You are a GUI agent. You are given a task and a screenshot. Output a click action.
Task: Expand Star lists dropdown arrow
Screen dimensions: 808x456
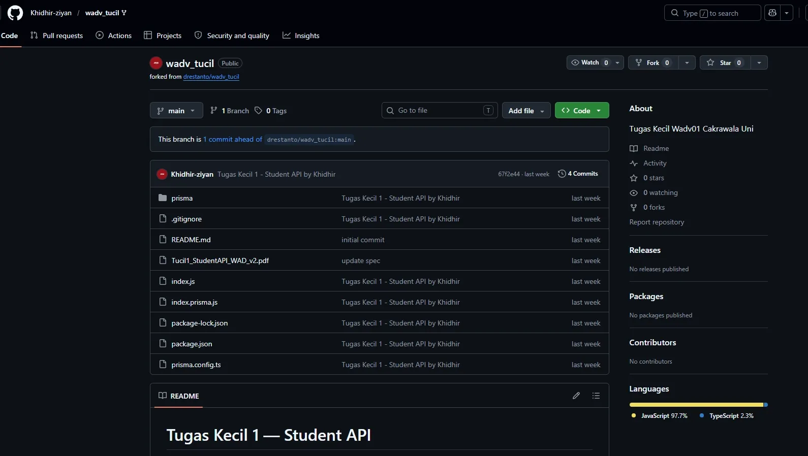coord(759,62)
